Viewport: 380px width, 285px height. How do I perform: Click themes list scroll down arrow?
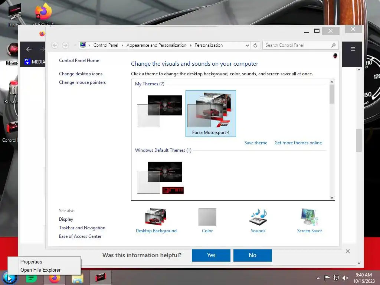(332, 197)
